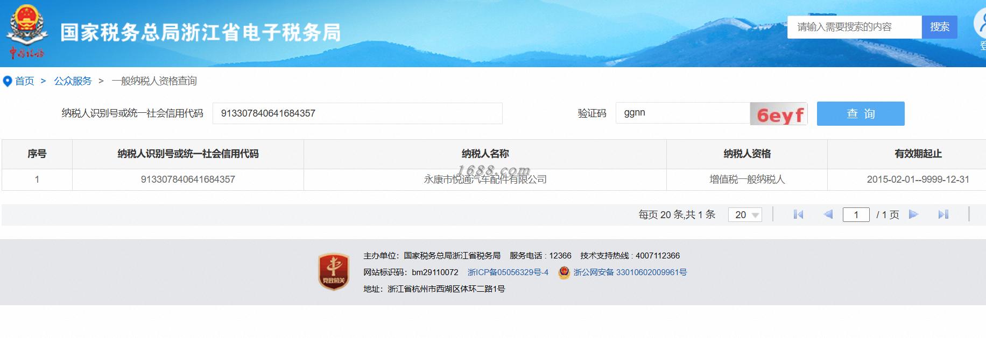The image size is (986, 338).
Task: Click the 查询 query button
Action: pos(861,114)
